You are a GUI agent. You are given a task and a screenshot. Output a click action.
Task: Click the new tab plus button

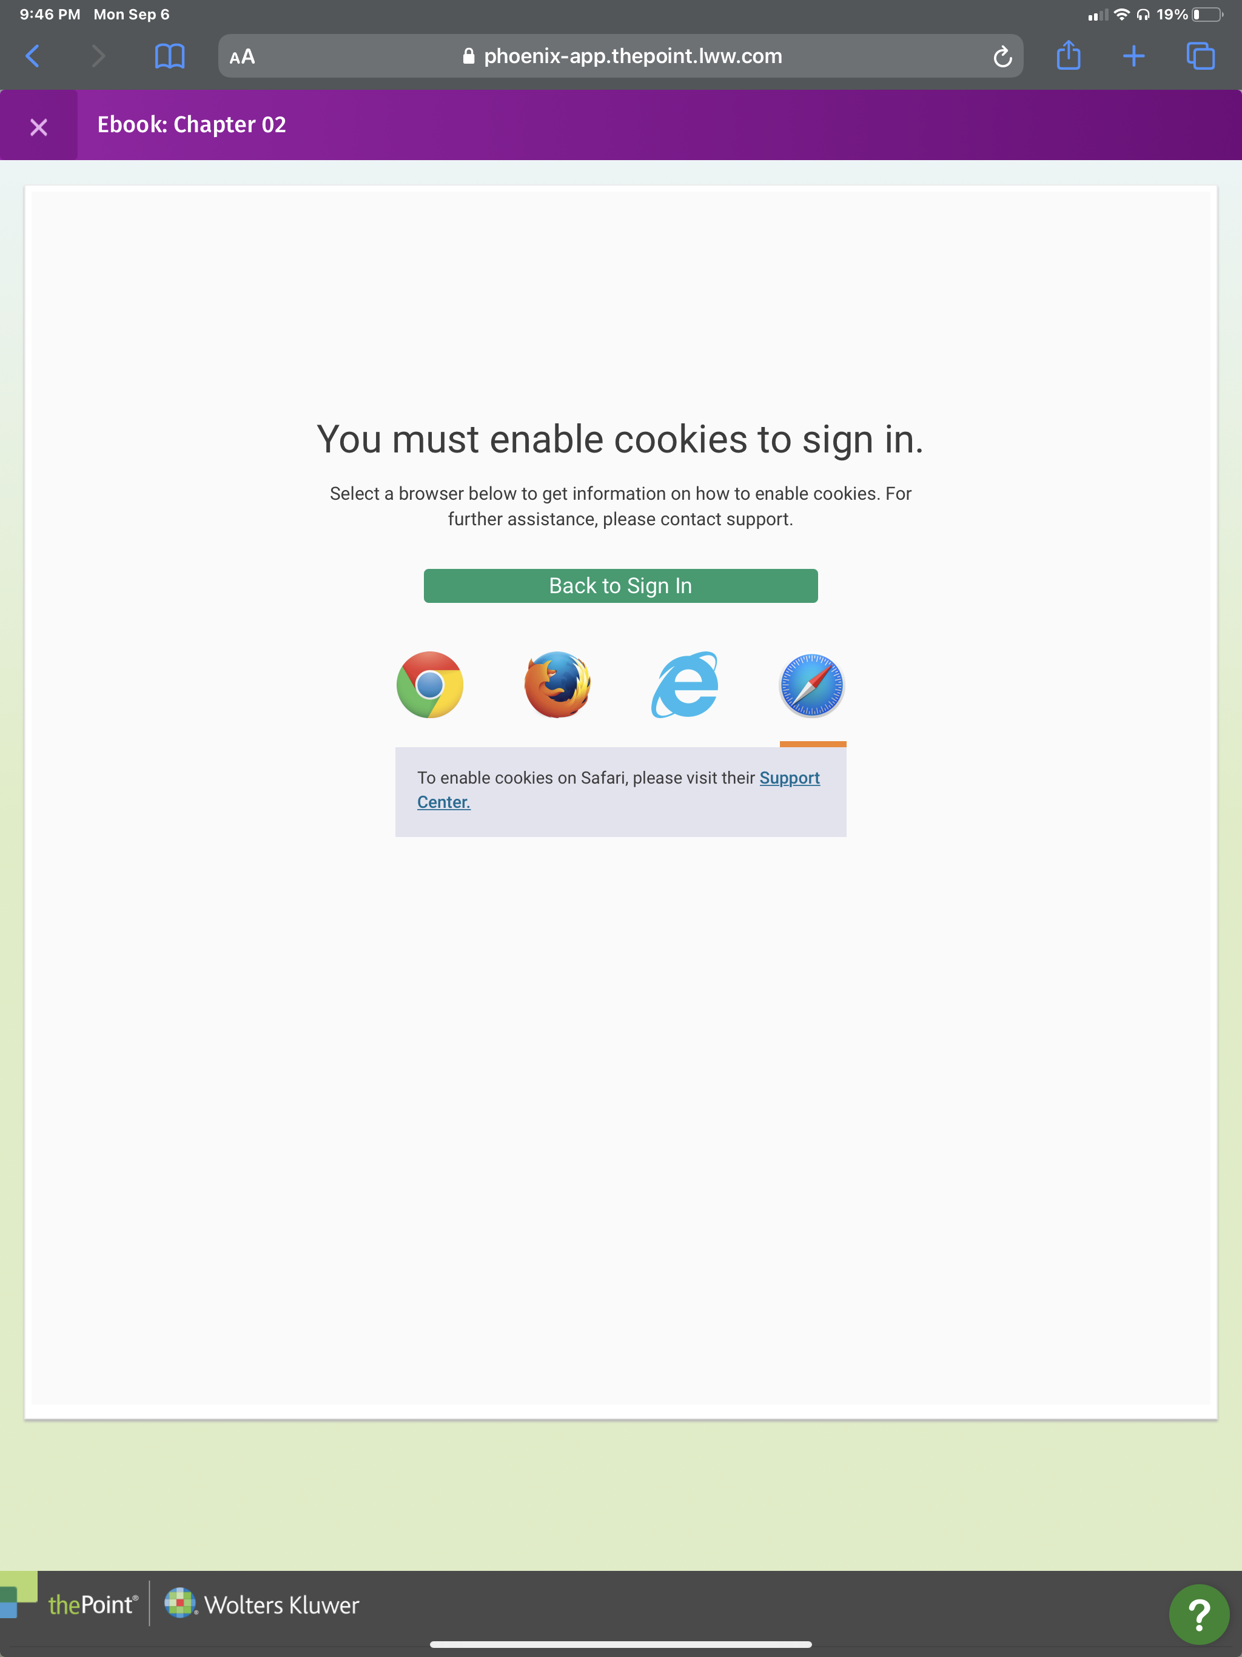1132,56
